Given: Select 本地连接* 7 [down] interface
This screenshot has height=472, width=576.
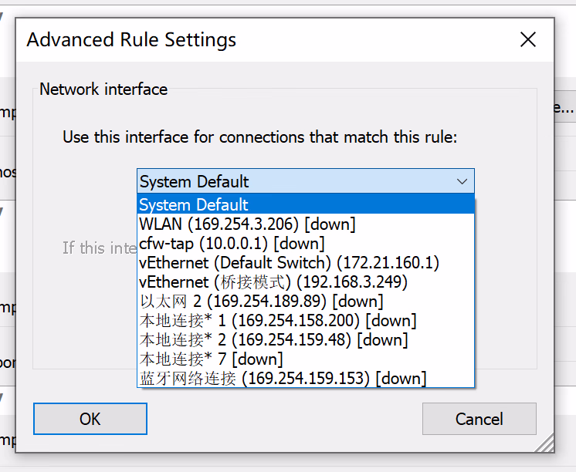Looking at the screenshot, I should point(211,359).
